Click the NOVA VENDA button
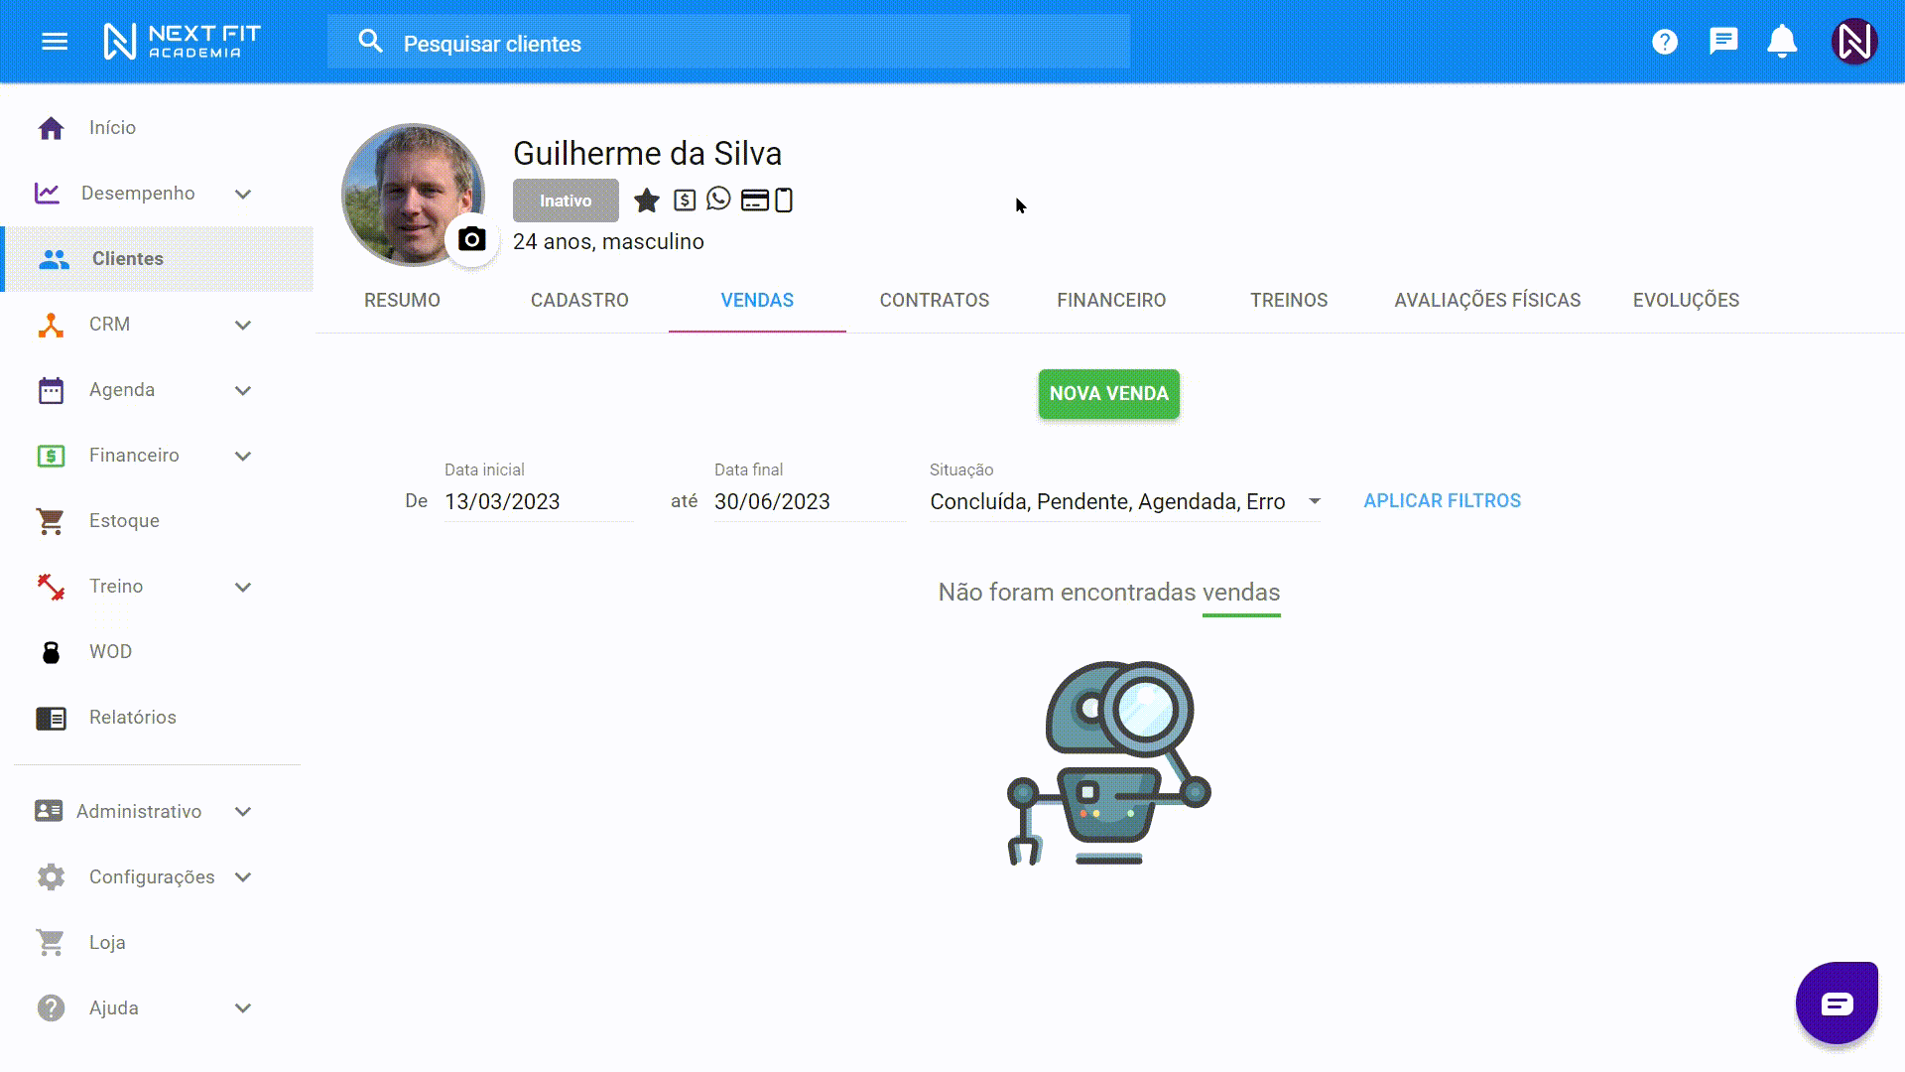This screenshot has height=1072, width=1905. point(1108,394)
